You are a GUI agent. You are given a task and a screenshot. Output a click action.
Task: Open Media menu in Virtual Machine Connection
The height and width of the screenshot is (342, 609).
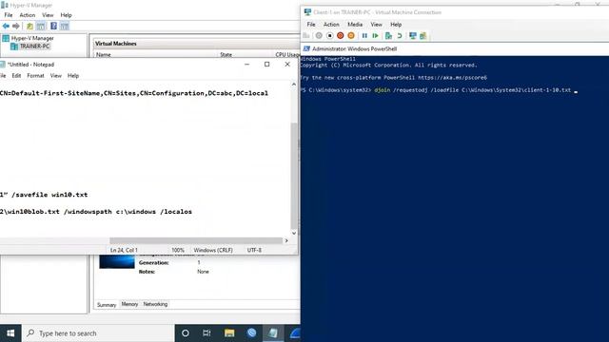point(355,25)
